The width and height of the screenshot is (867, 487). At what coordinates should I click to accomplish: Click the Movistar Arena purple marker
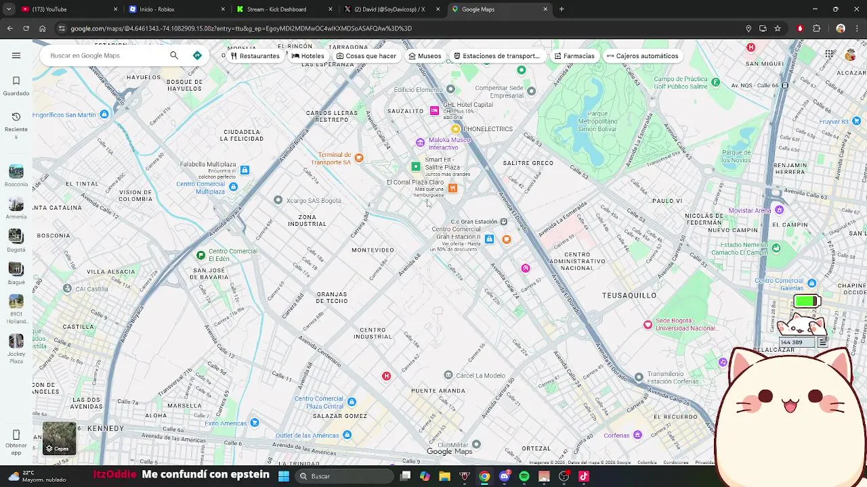(x=780, y=210)
